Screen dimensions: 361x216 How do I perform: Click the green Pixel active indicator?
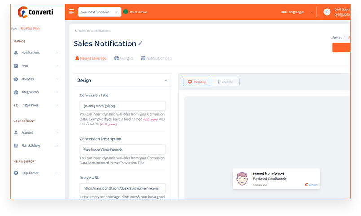(126, 12)
